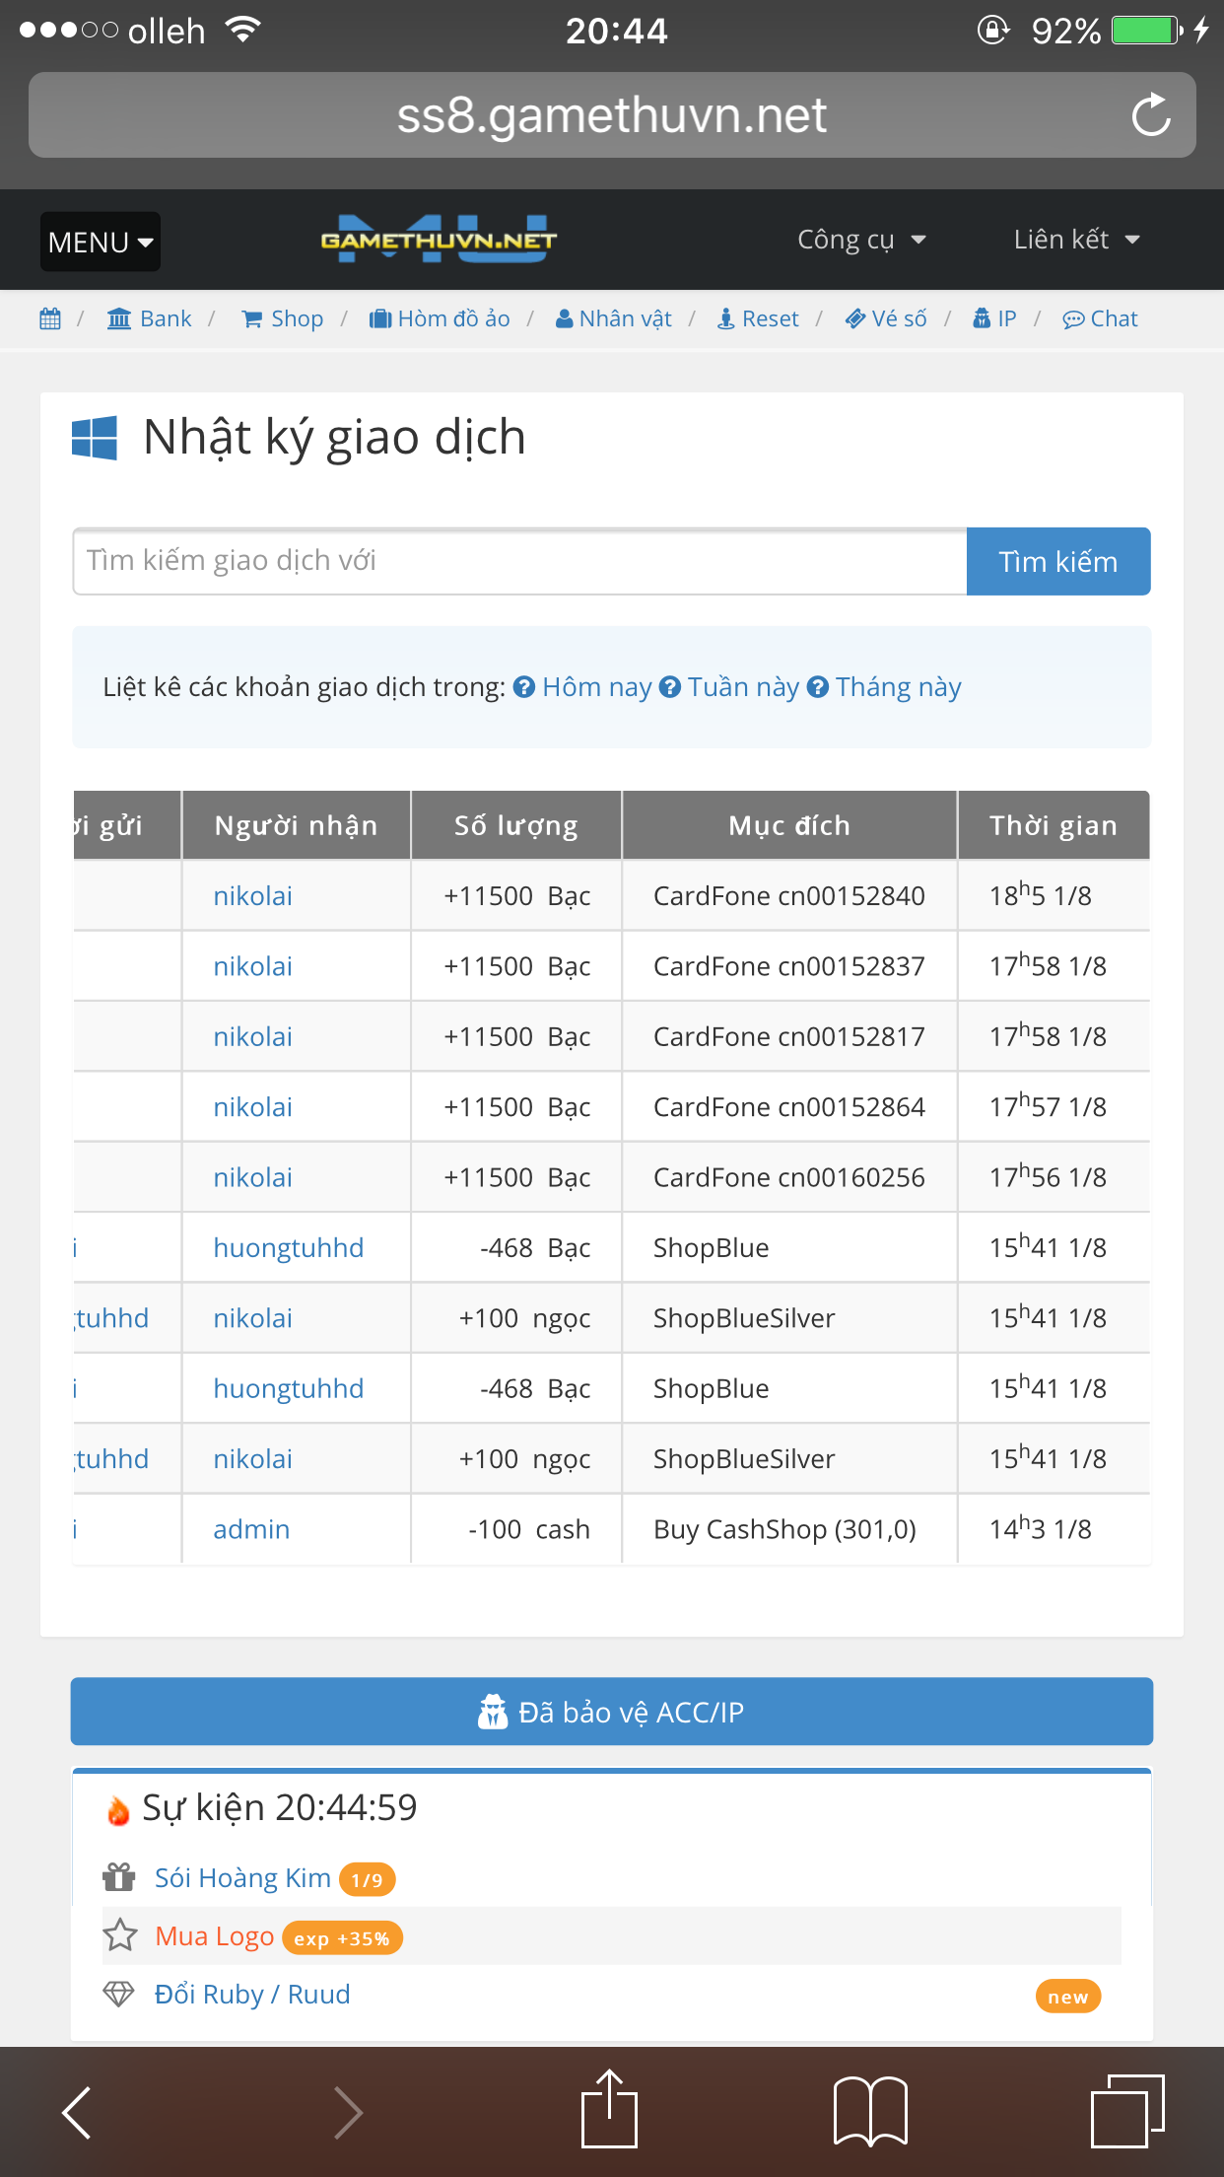Go back using the browser back arrow
Viewport: 1224px width, 2177px height.
coord(77,2112)
